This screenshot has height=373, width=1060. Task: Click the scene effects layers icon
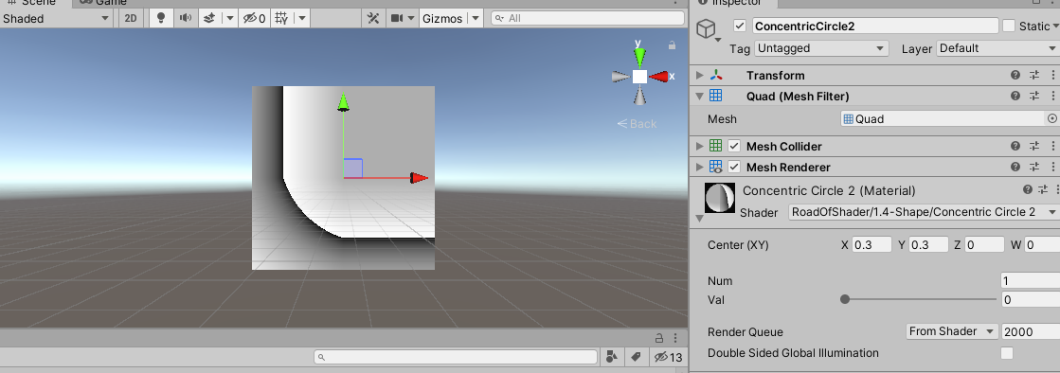(x=209, y=18)
